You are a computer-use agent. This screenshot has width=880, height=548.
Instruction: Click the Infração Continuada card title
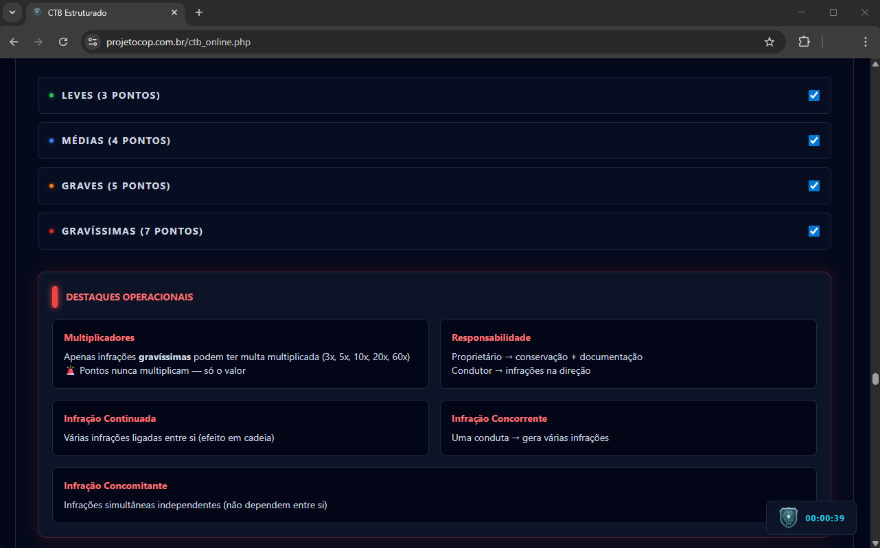110,418
